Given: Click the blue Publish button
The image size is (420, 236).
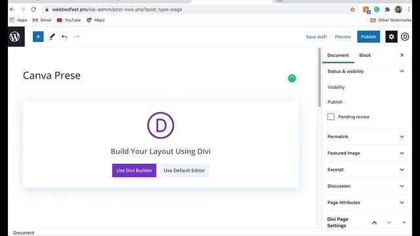Looking at the screenshot, I should click(368, 37).
